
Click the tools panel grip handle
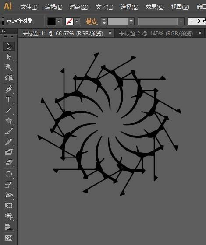(9, 37)
